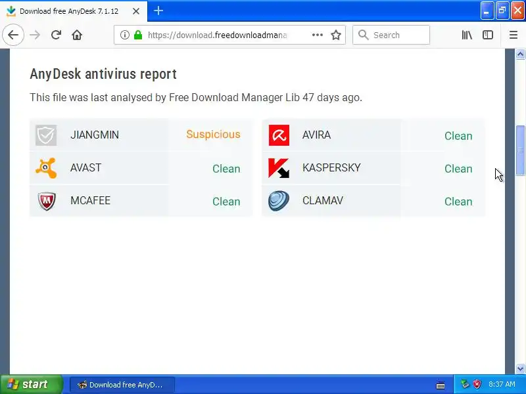The width and height of the screenshot is (526, 394).
Task: Minimize the browser window
Action: pos(487,11)
